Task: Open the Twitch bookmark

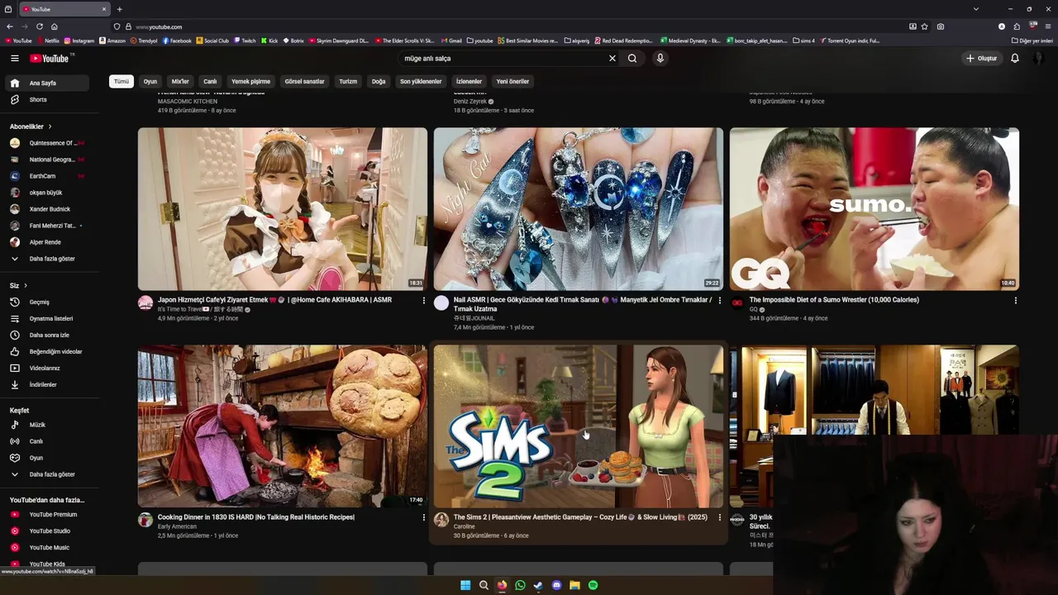Action: 245,40
